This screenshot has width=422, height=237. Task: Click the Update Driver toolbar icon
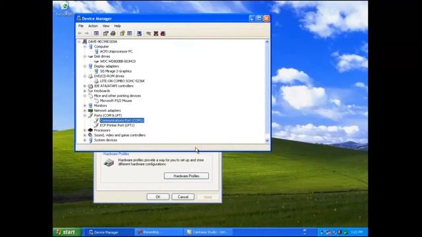[148, 34]
